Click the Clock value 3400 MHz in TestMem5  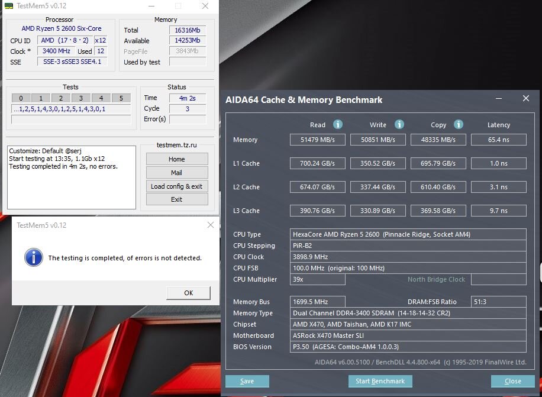click(56, 51)
